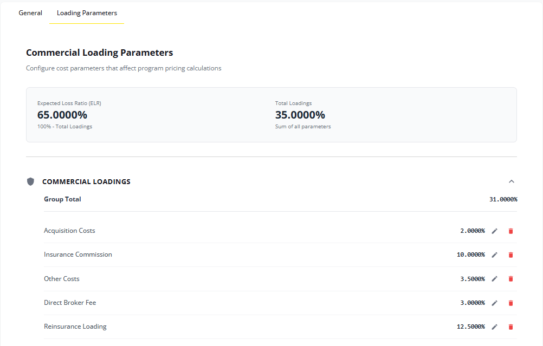Viewport: 543px width, 346px height.
Task: Collapse the Commercial Loadings section
Action: click(x=511, y=181)
